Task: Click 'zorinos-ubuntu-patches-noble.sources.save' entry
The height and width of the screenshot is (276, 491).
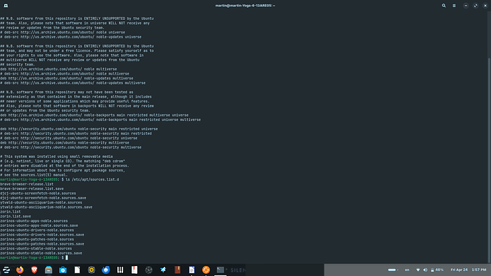Action: [x=42, y=244]
